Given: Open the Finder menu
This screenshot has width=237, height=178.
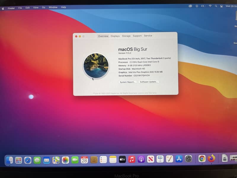Looking at the screenshot, I should (x=11, y=8).
